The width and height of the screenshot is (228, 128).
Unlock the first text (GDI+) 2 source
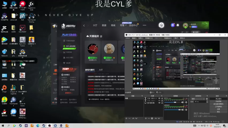tap(162, 98)
